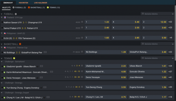Open list icon on Chung H / Lee J M row
Image resolution: width=176 pixels, height=101 pixels.
point(82,97)
